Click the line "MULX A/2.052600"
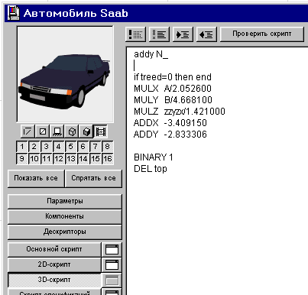Viewport: 308px width, 295px height. click(173, 89)
